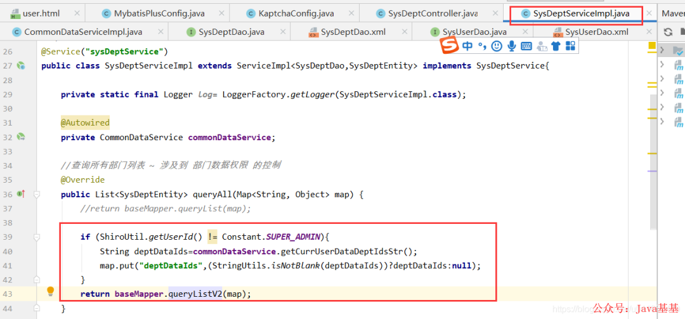Click the Sogou user login icon
The image size is (685, 319).
click(x=542, y=46)
